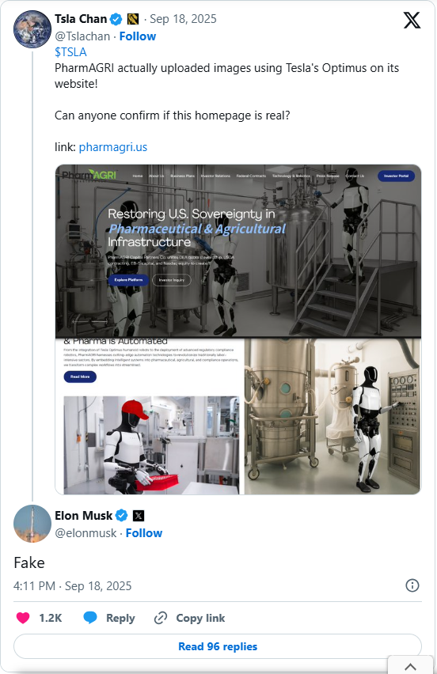Screen dimensions: 437x674
Task: Like the tweet with the heart icon
Action: (23, 618)
